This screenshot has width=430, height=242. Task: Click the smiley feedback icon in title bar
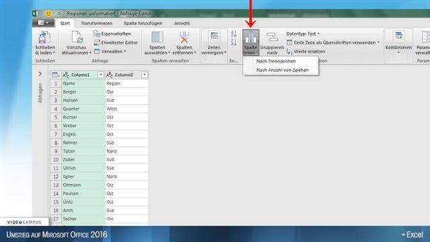coord(48,13)
